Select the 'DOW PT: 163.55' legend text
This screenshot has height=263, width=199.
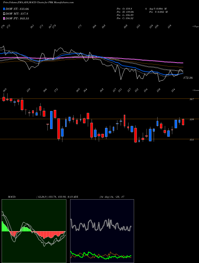17,18
